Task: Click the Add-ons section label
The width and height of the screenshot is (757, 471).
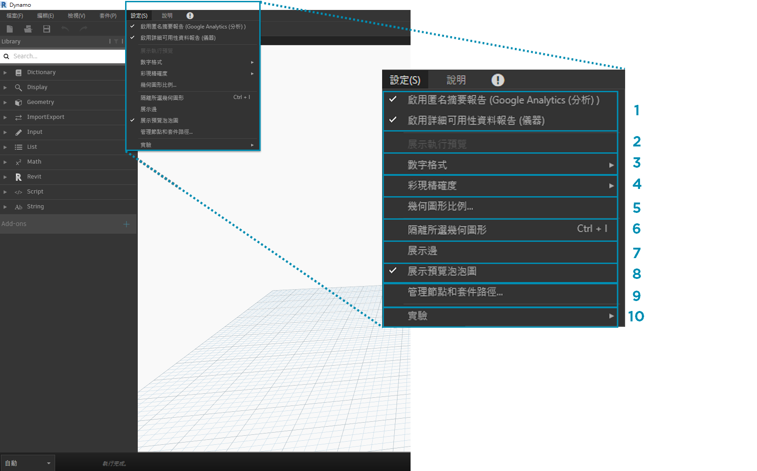Action: (14, 224)
